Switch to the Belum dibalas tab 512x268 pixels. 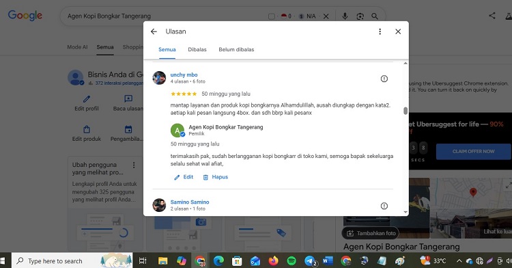(236, 50)
